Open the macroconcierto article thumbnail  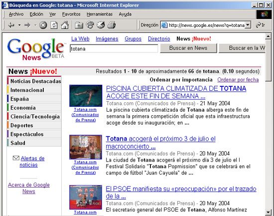pos(86,147)
